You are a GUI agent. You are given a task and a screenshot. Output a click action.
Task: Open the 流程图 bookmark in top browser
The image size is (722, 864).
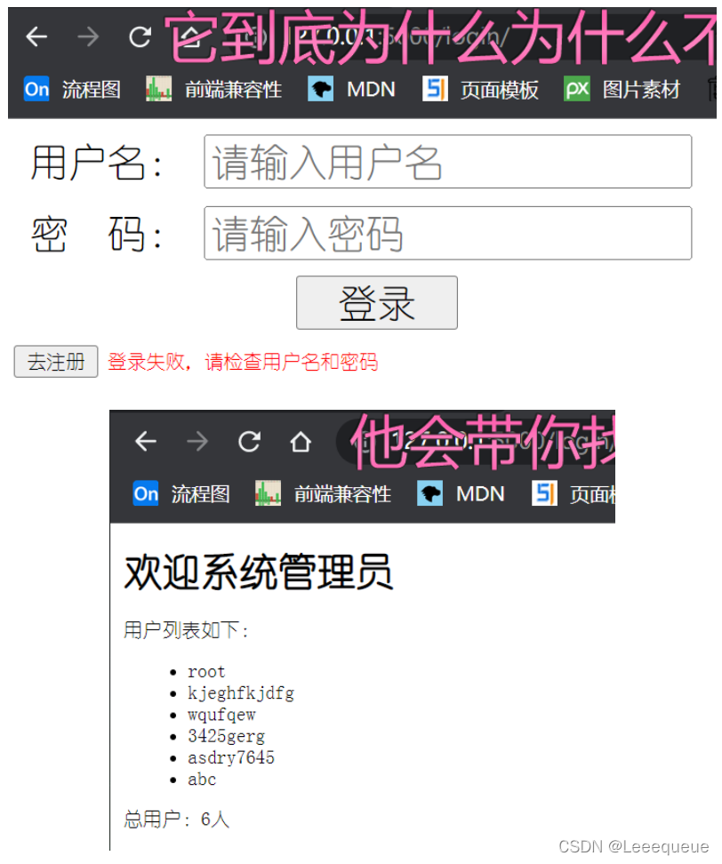click(x=72, y=89)
